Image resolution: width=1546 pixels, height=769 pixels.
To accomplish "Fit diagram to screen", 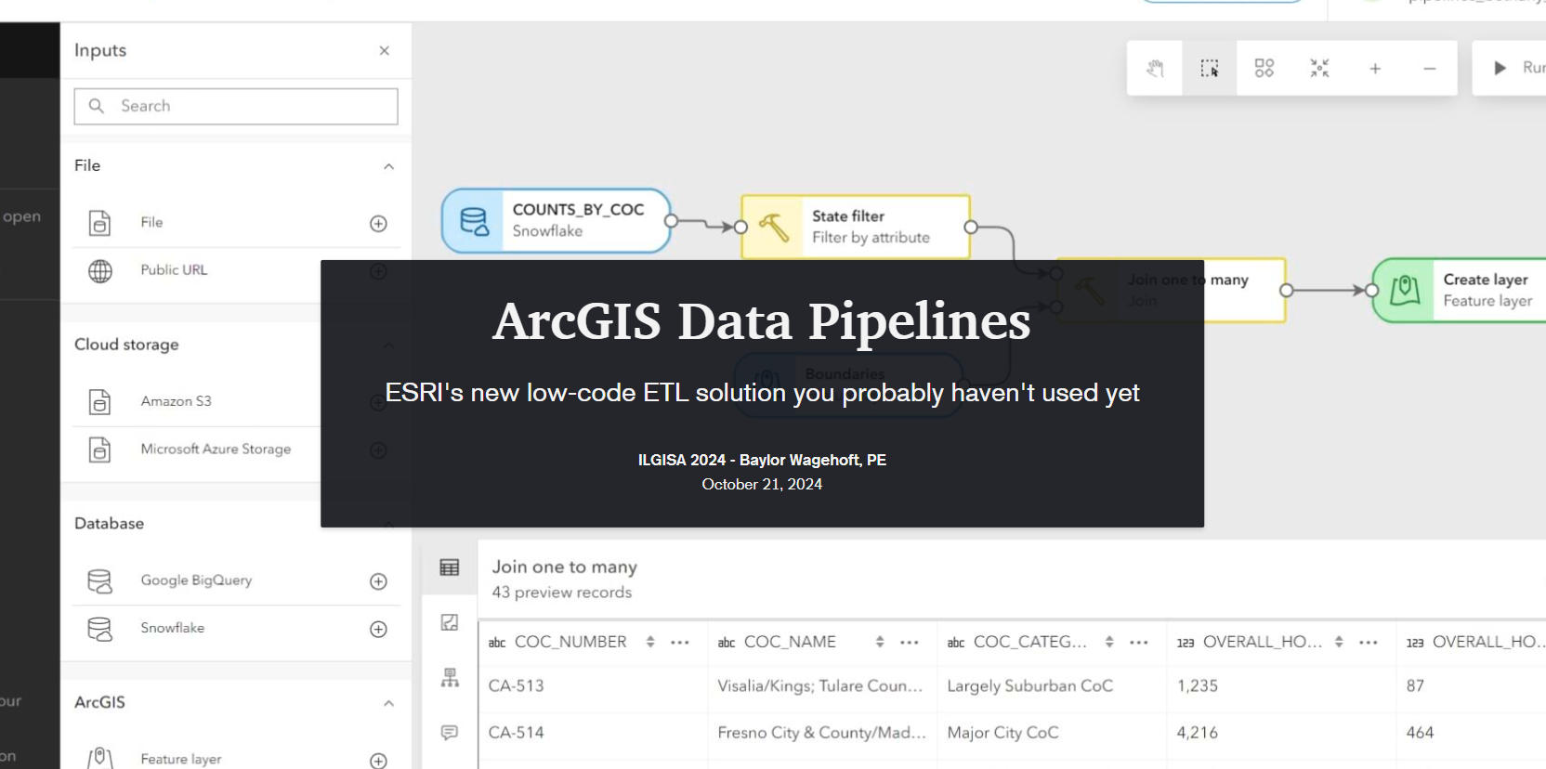I will (x=1319, y=68).
